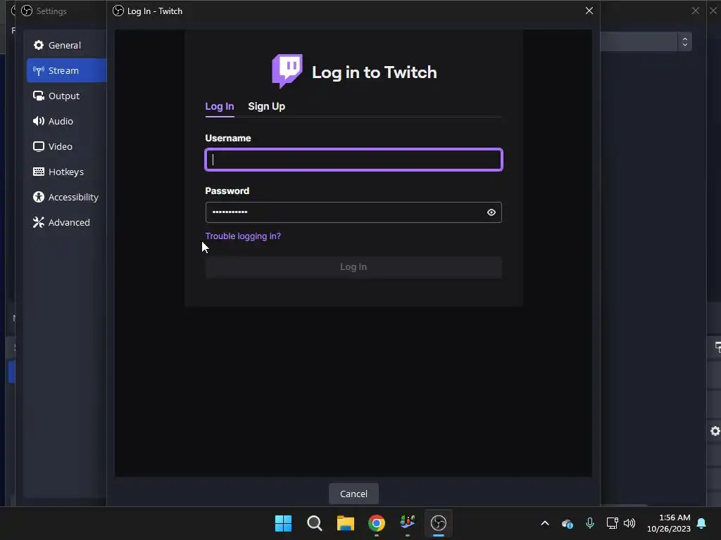Focus the Password input field
The width and height of the screenshot is (721, 540).
pyautogui.click(x=353, y=212)
